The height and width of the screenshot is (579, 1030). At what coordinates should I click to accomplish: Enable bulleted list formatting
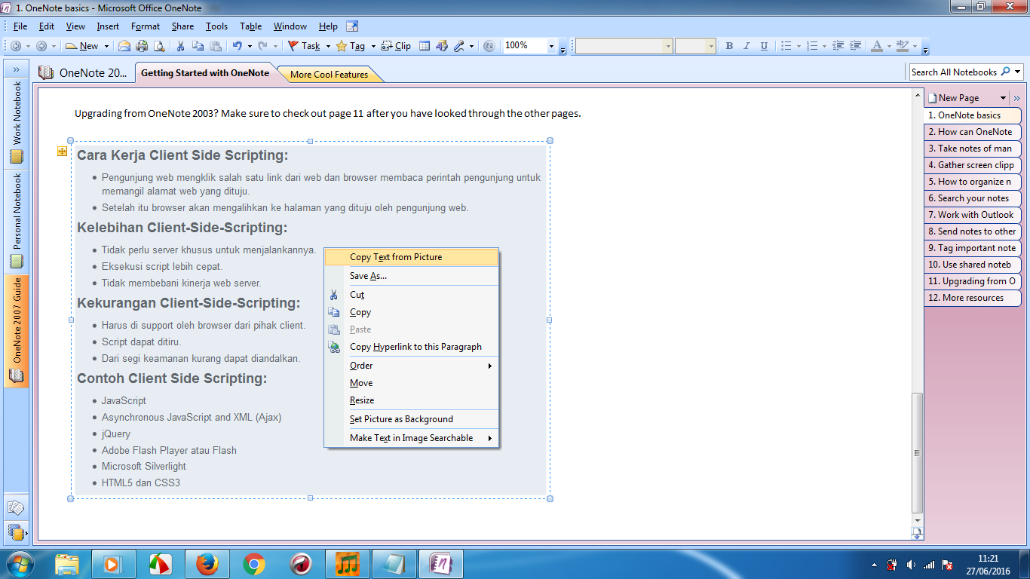coord(785,45)
